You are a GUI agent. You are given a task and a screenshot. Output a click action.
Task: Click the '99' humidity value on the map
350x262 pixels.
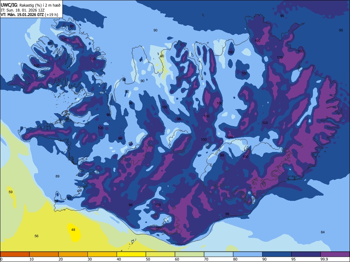(x=222, y=155)
